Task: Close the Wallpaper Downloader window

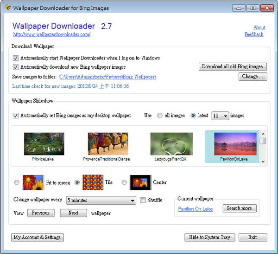Action: click(267, 8)
